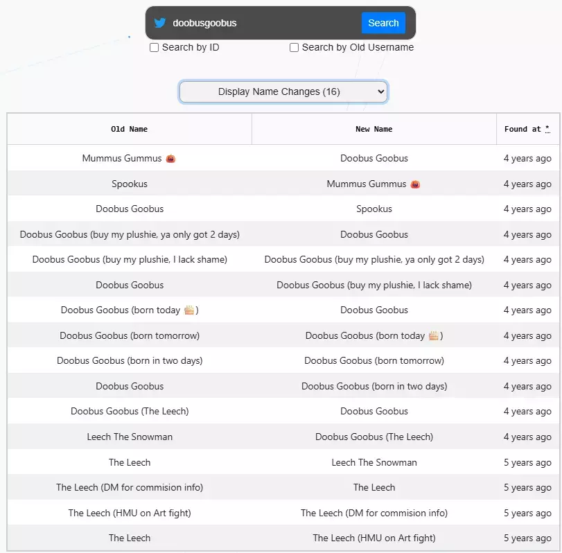
Task: Click new name 'Doobus Goobus (born tomorrow)'
Action: coord(374,360)
